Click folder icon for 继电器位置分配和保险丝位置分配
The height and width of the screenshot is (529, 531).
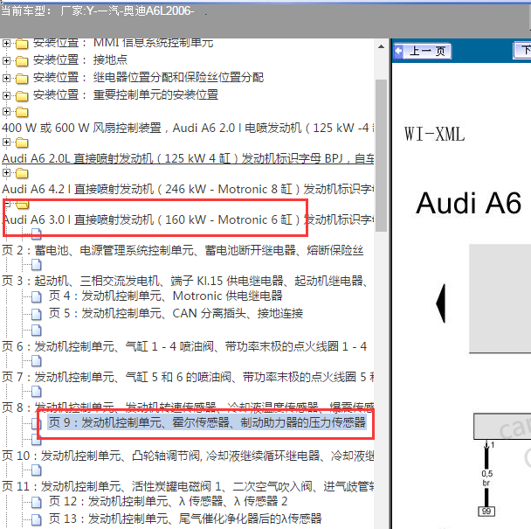tap(22, 79)
